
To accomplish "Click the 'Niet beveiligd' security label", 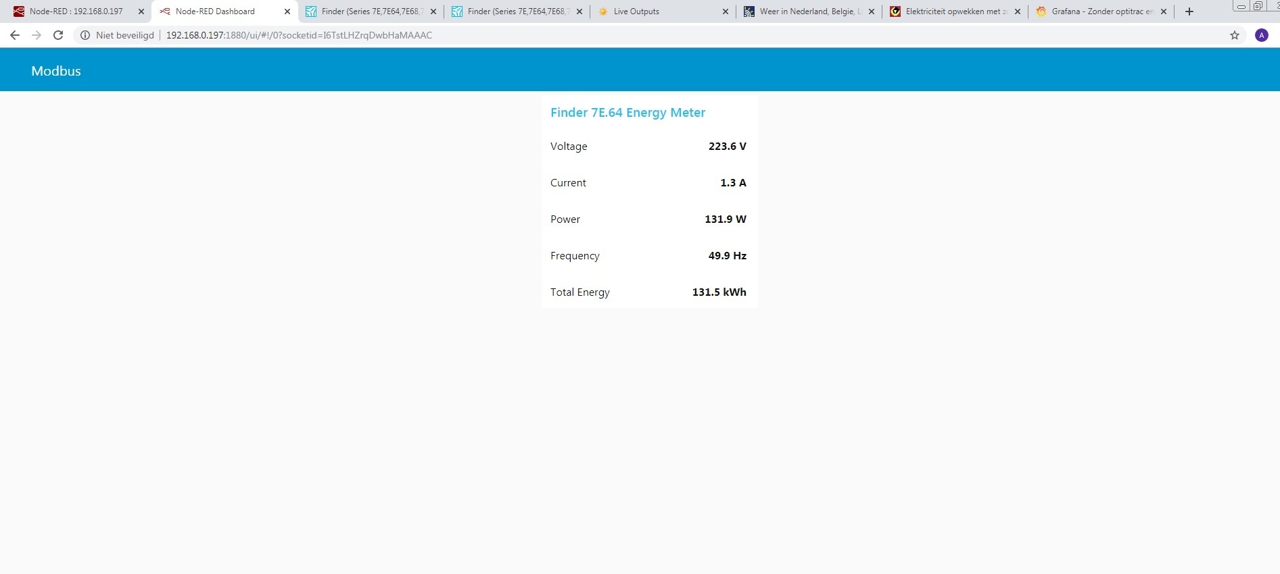I will [x=125, y=35].
